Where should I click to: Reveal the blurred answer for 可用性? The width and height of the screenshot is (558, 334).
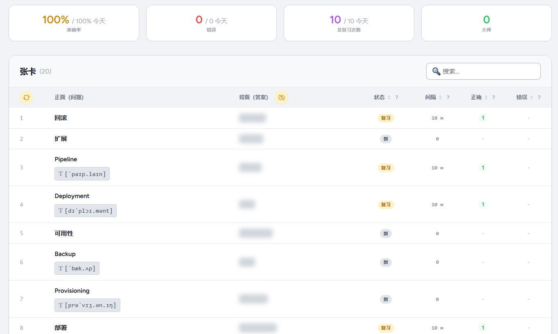255,234
